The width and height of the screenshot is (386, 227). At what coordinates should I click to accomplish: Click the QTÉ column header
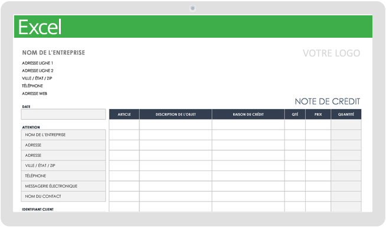point(295,114)
